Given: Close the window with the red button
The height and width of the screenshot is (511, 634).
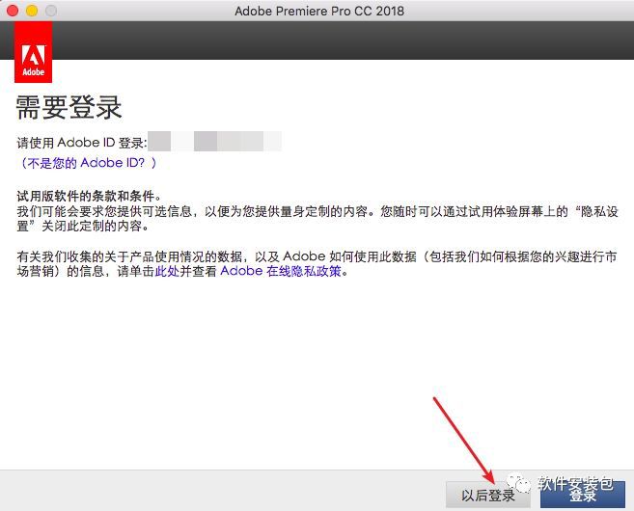Looking at the screenshot, I should (13, 11).
